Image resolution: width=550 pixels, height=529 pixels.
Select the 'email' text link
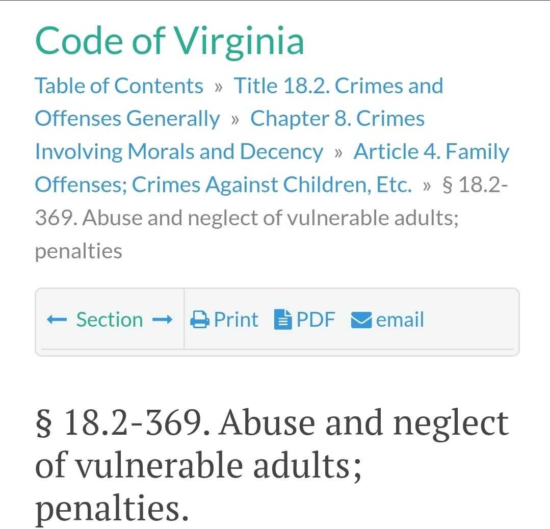pyautogui.click(x=400, y=320)
